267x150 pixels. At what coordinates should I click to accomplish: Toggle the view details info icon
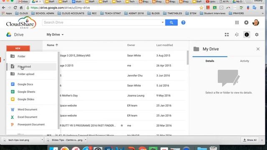pos(247,35)
